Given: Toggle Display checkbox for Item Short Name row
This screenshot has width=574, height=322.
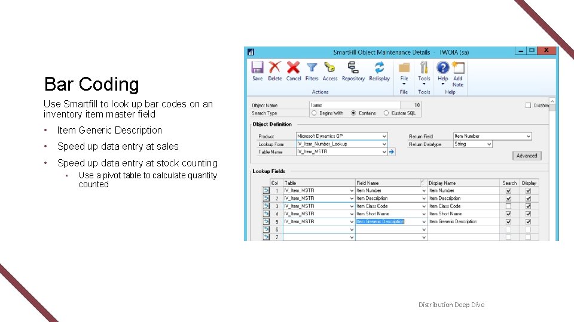Looking at the screenshot, I should pyautogui.click(x=528, y=213).
